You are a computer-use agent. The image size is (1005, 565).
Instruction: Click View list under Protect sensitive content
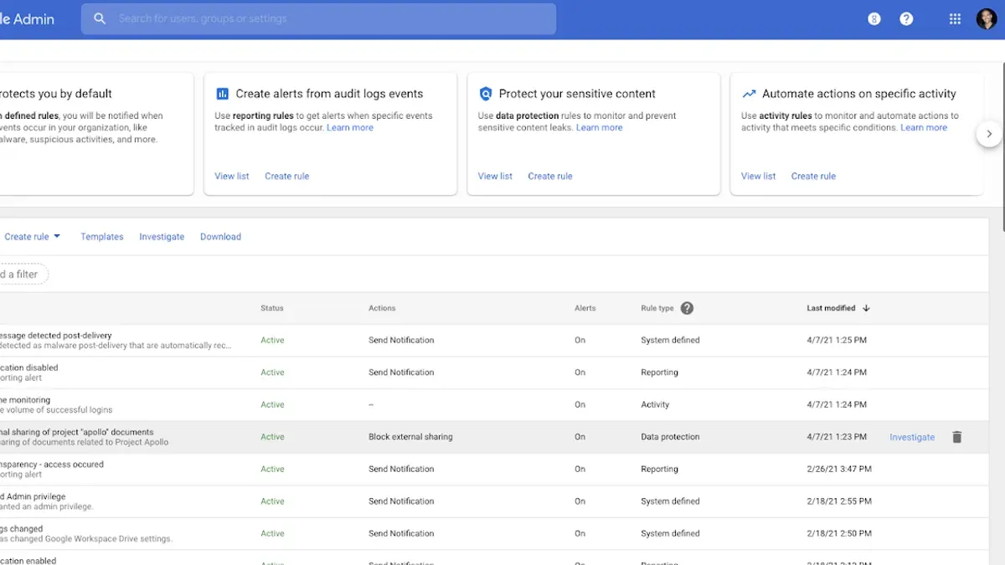(495, 176)
